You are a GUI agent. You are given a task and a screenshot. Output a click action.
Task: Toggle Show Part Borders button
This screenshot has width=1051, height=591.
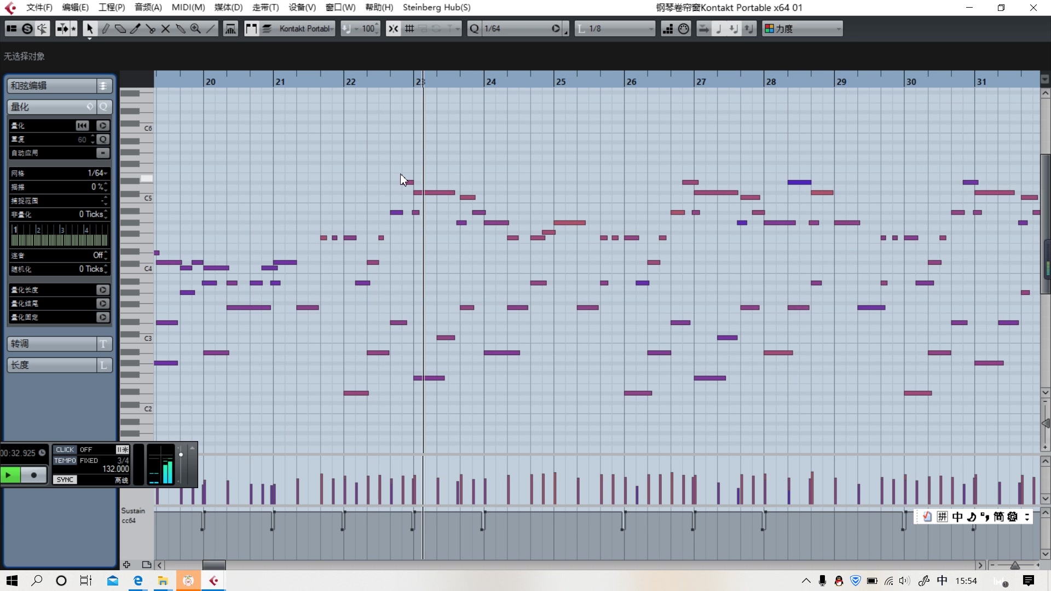(x=251, y=29)
